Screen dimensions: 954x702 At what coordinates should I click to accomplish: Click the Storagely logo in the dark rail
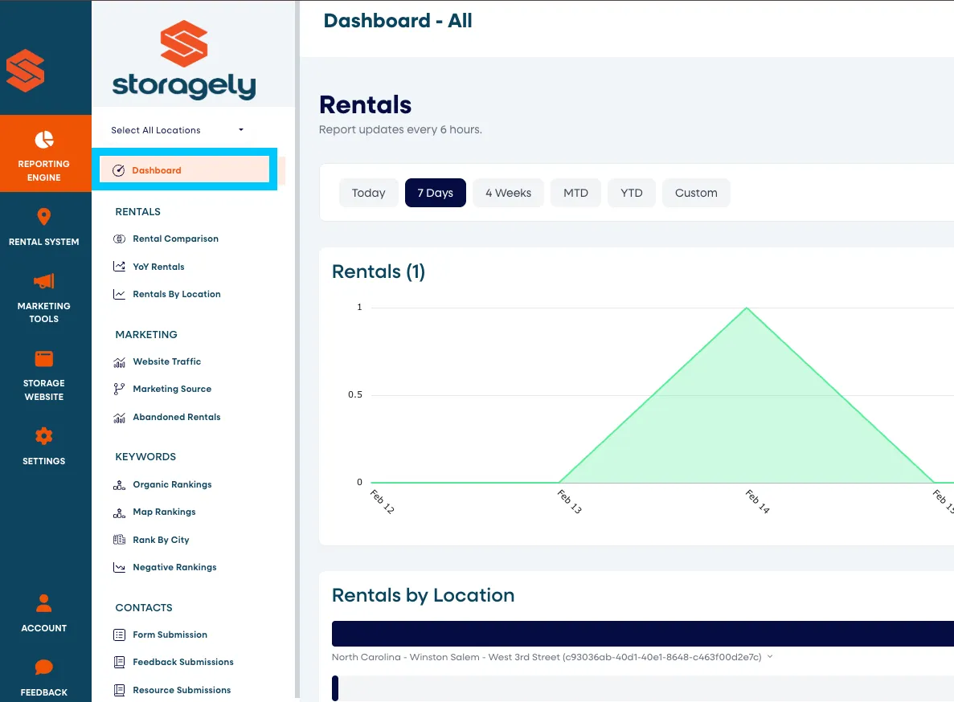(x=26, y=71)
